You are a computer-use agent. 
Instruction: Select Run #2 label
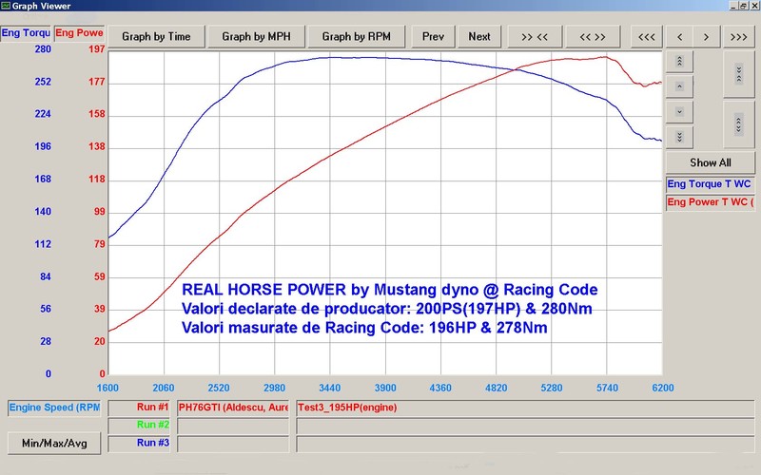[x=139, y=425]
